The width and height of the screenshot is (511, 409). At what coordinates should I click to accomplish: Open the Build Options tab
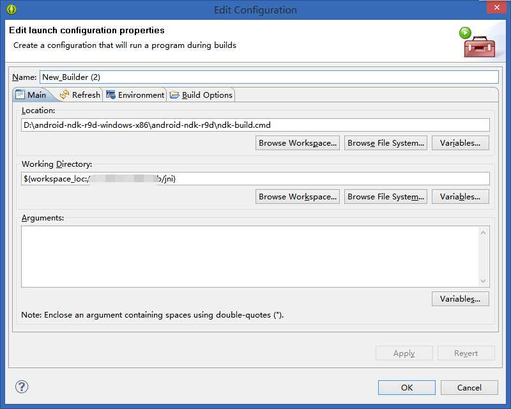click(x=201, y=95)
